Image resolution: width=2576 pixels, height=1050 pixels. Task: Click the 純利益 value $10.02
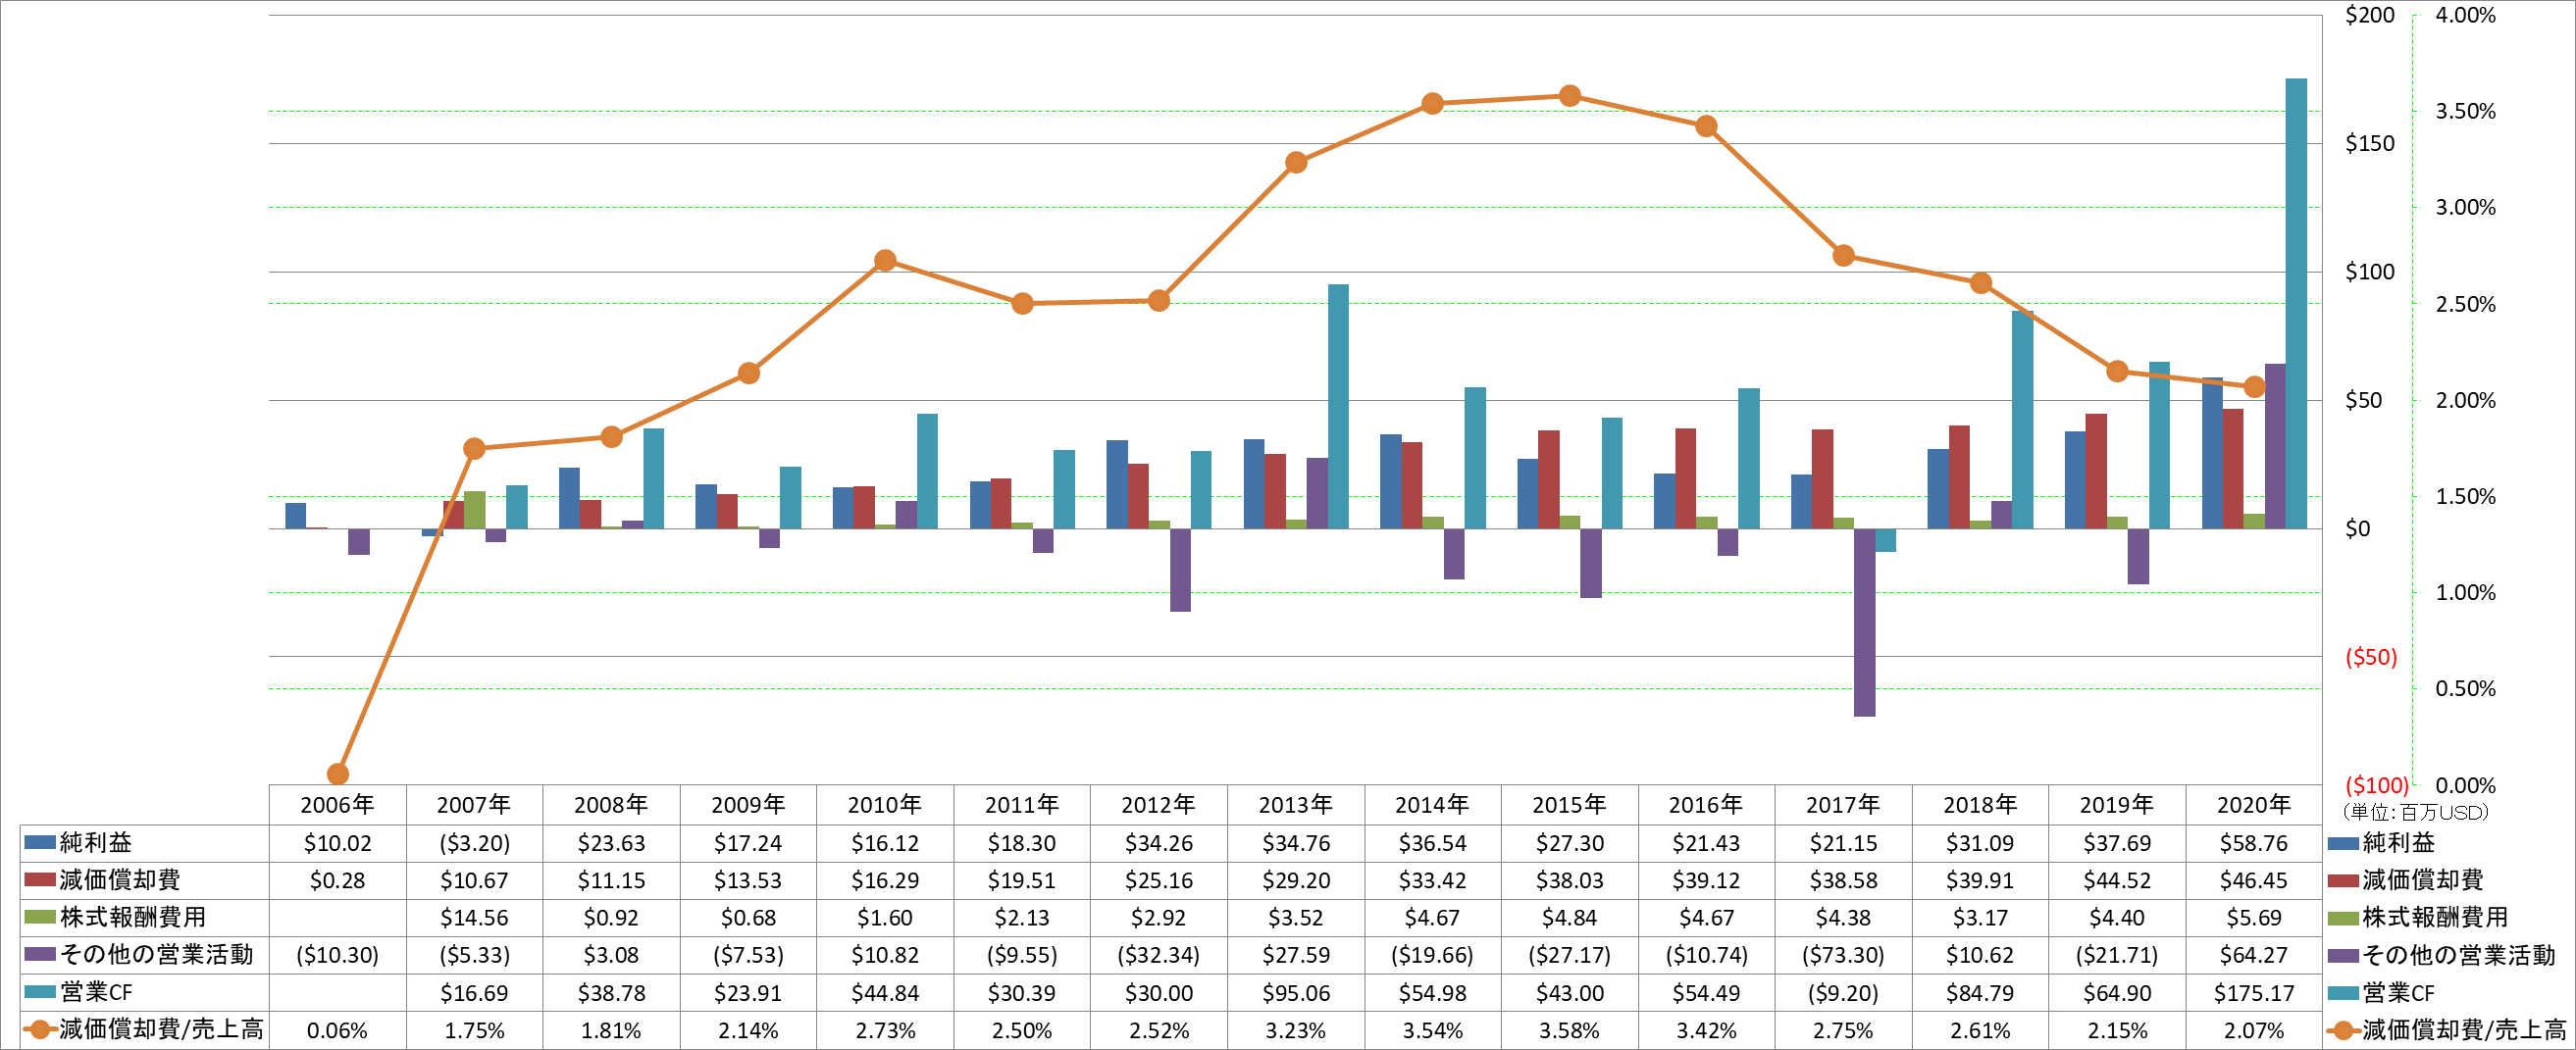[337, 843]
